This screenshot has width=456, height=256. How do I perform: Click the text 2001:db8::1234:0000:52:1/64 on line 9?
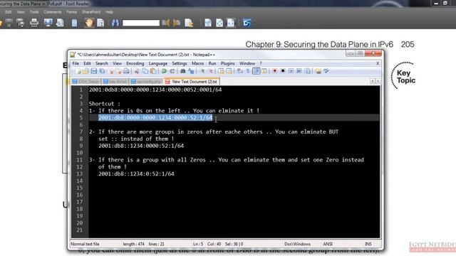coord(141,146)
